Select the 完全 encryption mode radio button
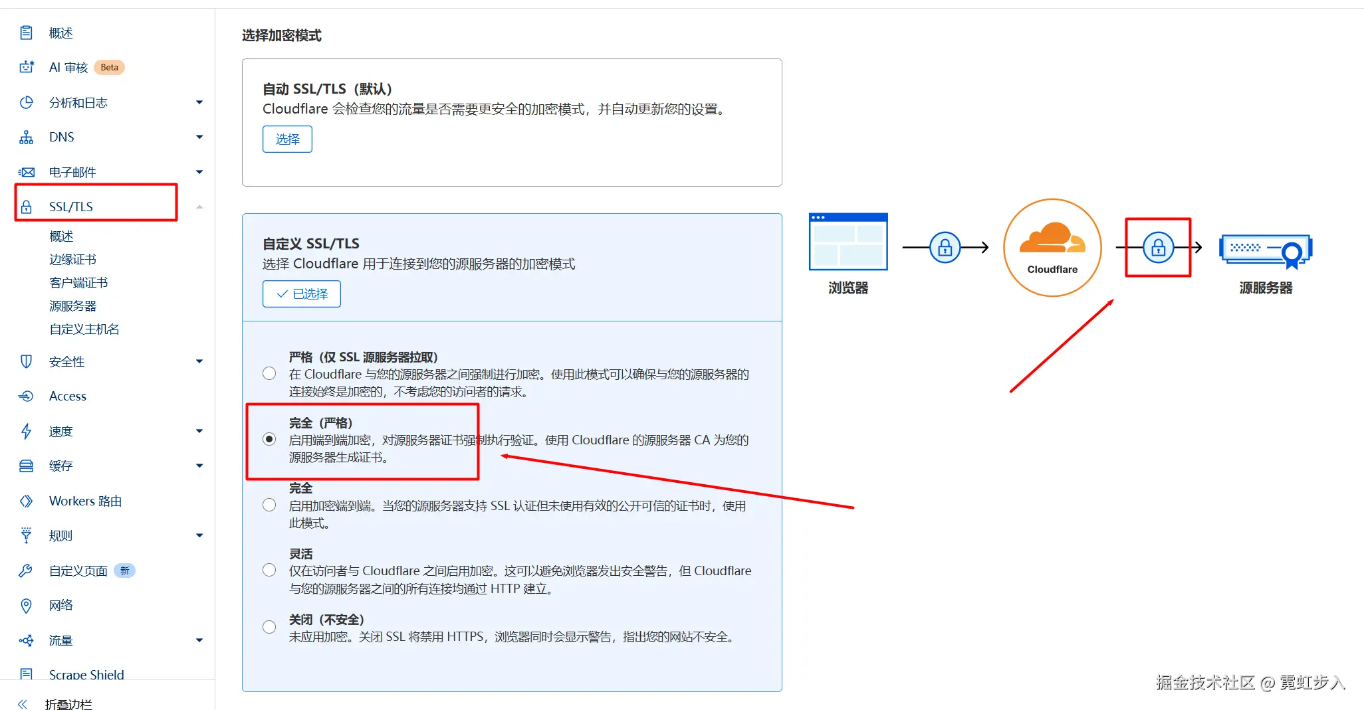1364x710 pixels. (x=269, y=505)
